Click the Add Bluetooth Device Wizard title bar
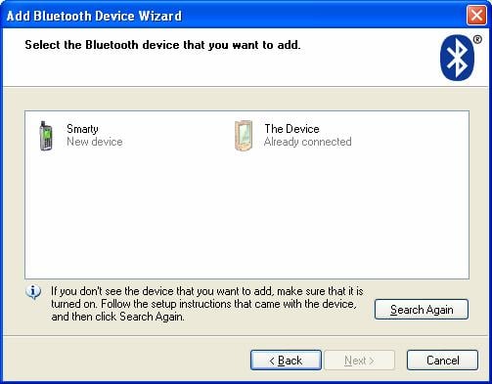This screenshot has width=492, height=384. click(235, 16)
